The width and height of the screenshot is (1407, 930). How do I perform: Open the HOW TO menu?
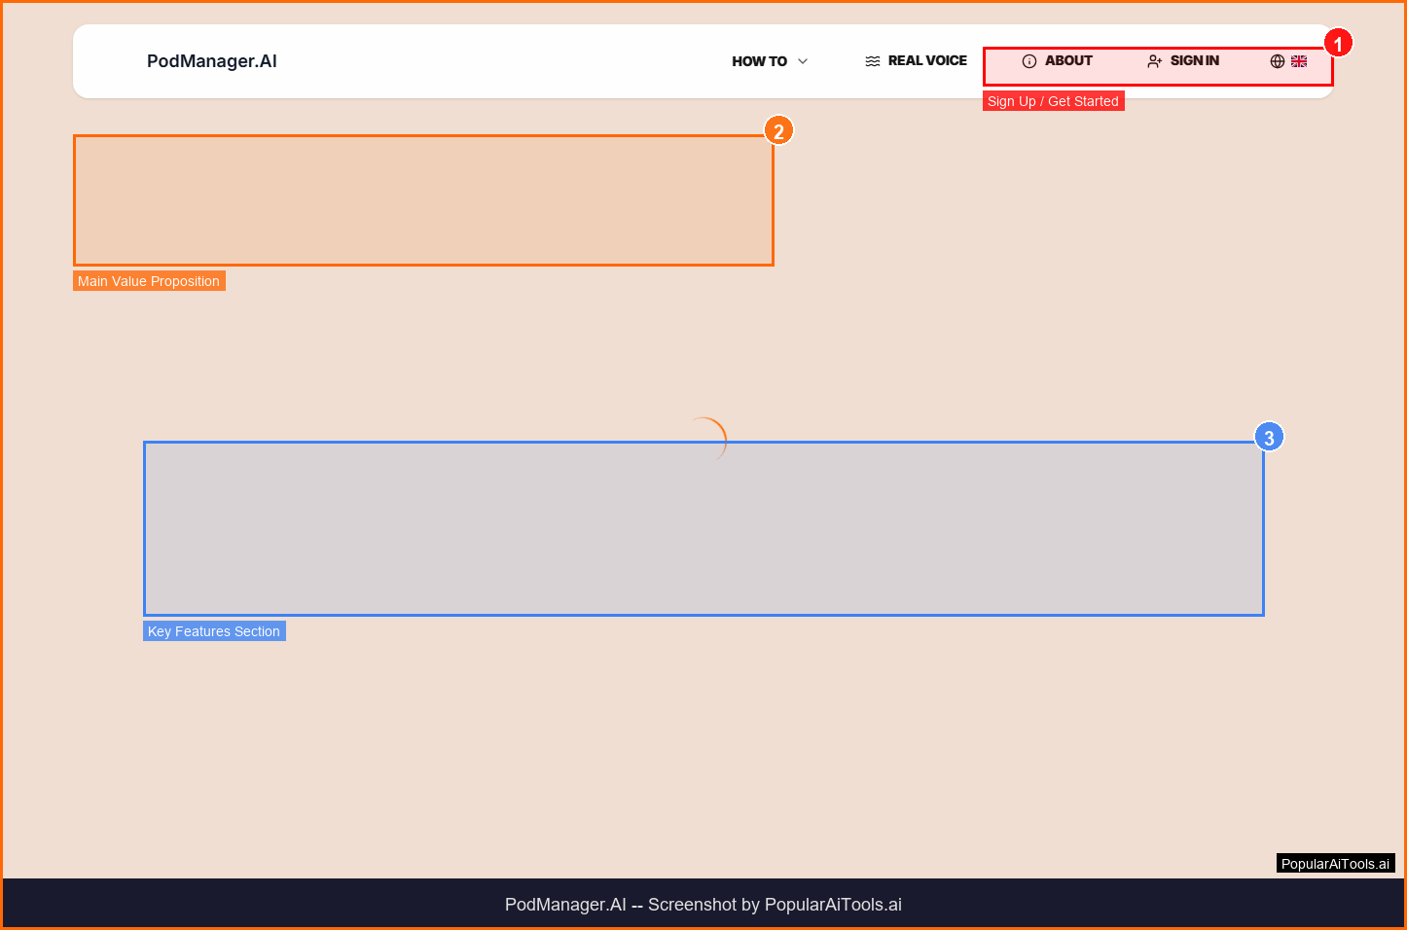[x=759, y=61]
